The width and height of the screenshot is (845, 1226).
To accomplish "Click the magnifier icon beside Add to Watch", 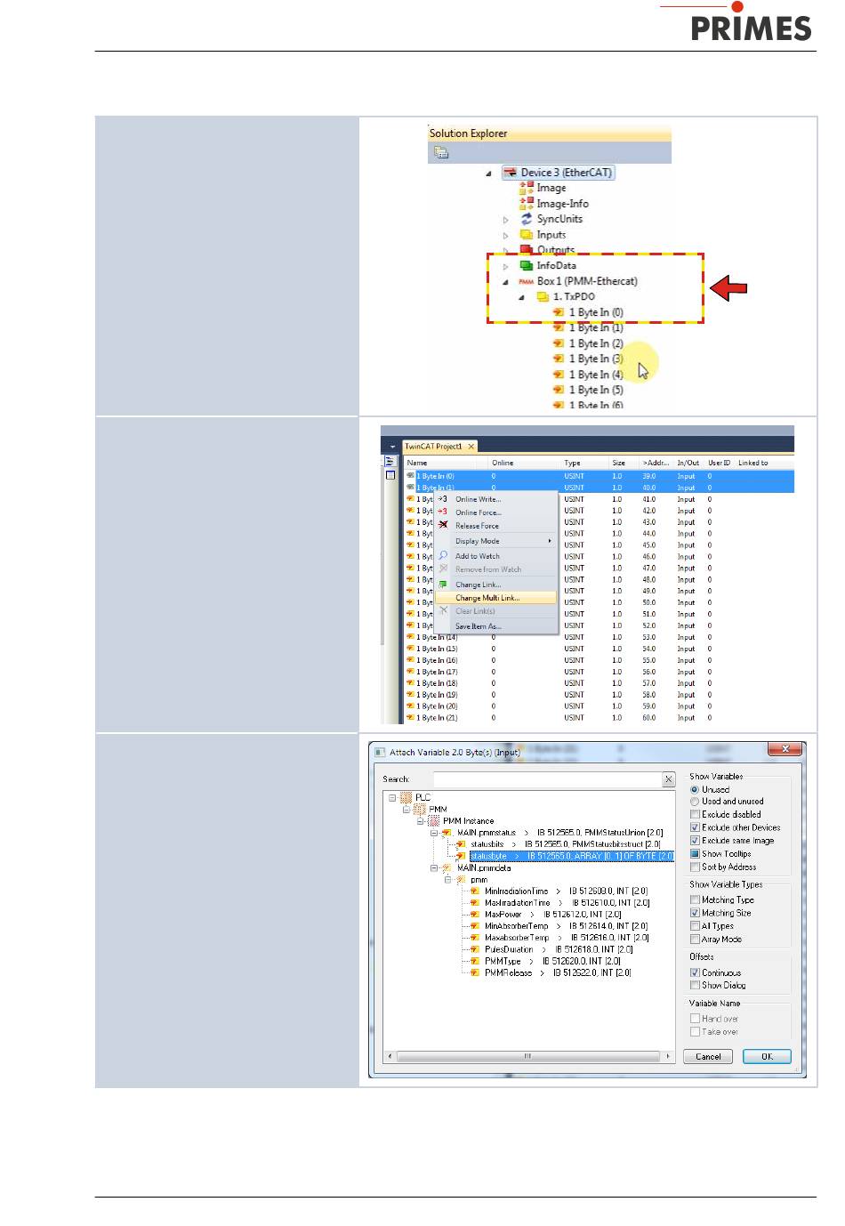I will pos(443,555).
